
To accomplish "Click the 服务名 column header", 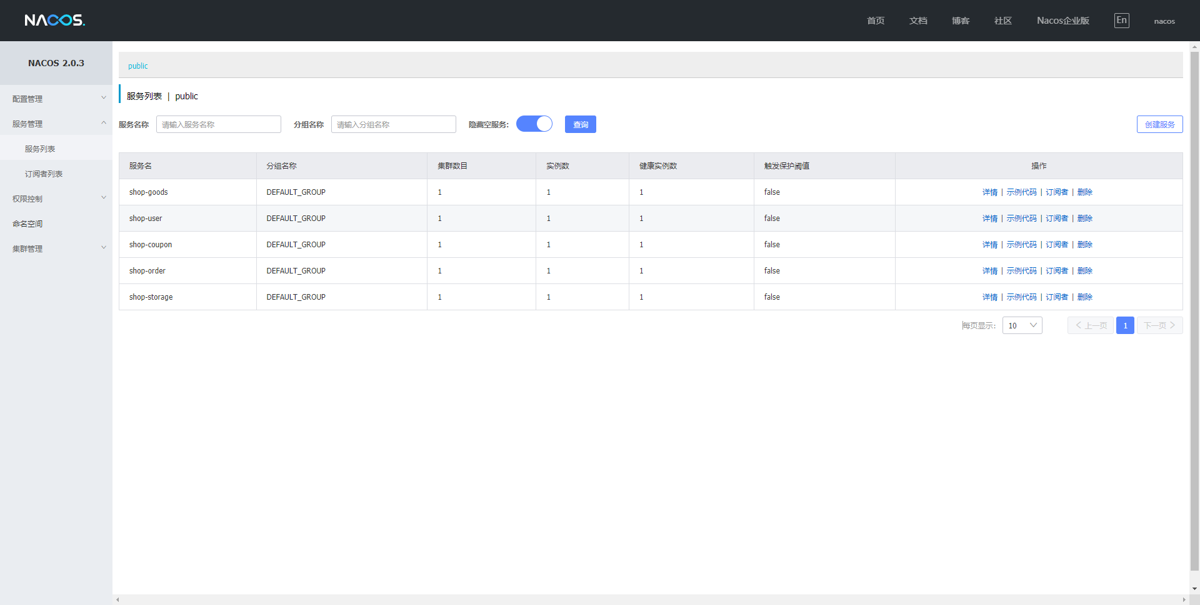I will point(187,166).
